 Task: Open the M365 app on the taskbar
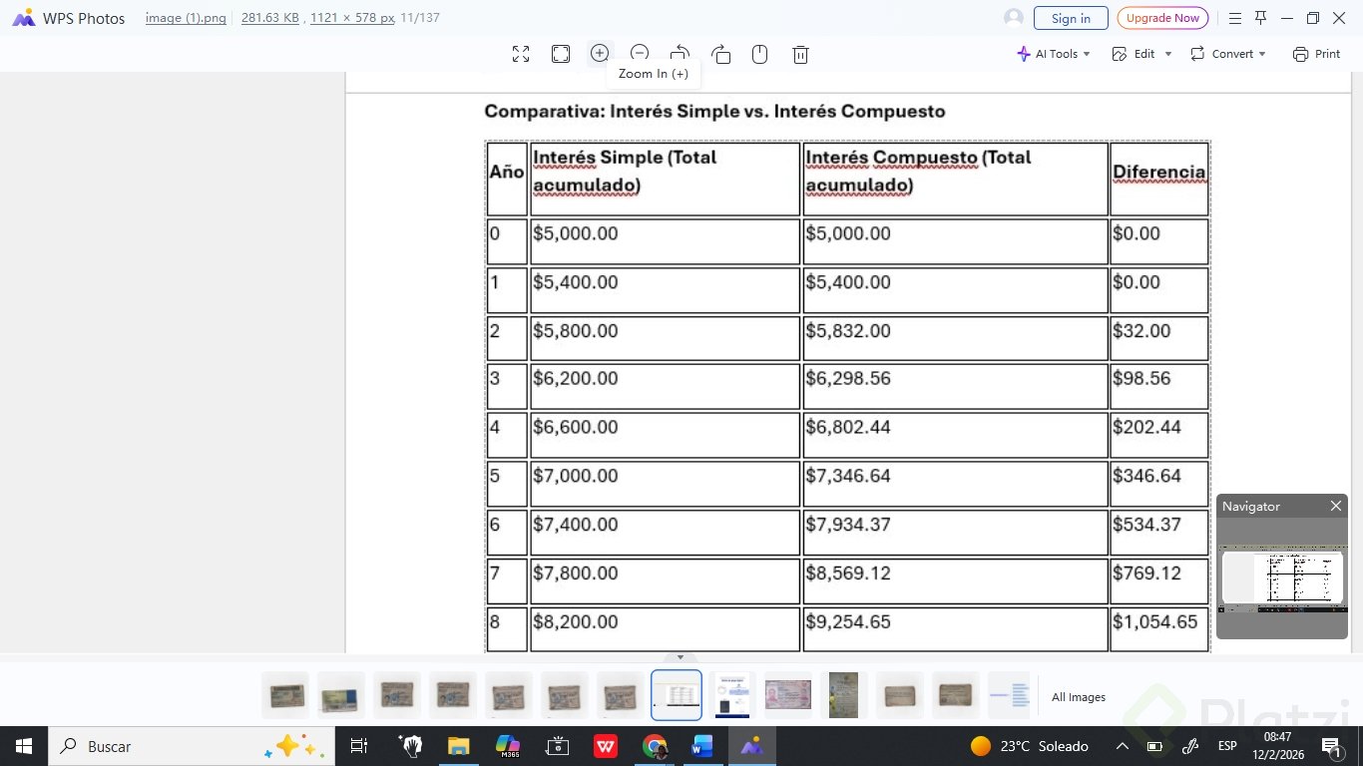pos(508,746)
